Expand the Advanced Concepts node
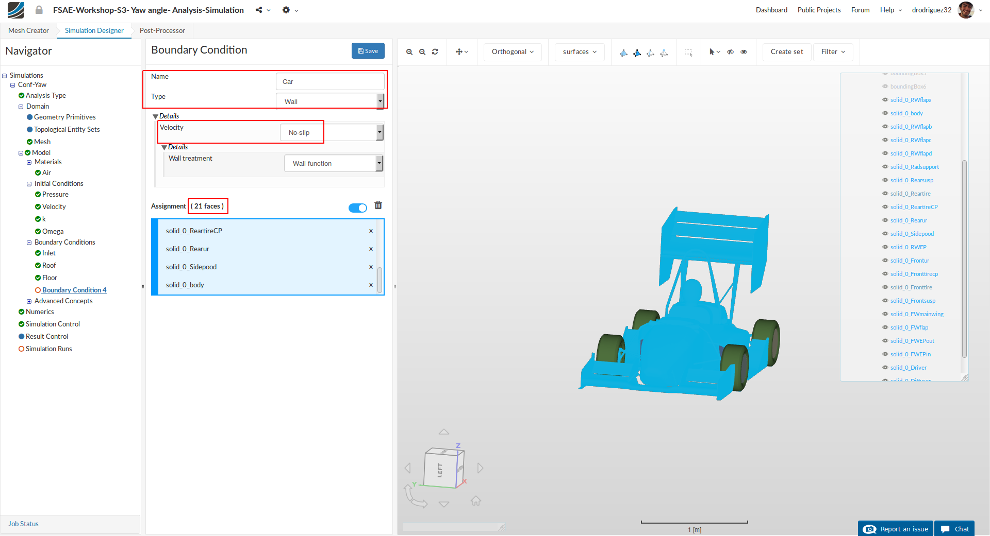 [29, 301]
